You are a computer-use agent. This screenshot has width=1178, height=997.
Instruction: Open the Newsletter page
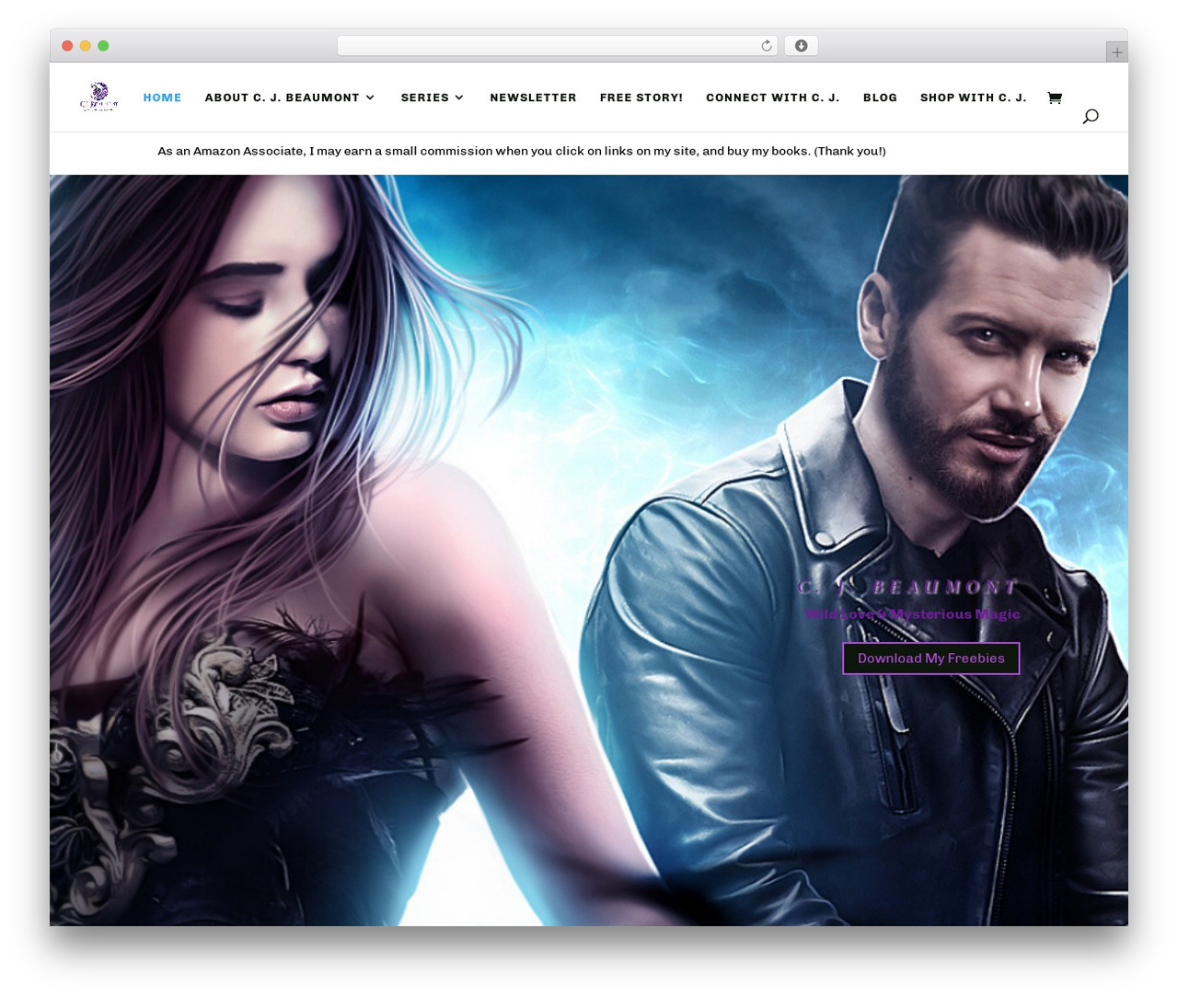click(533, 97)
